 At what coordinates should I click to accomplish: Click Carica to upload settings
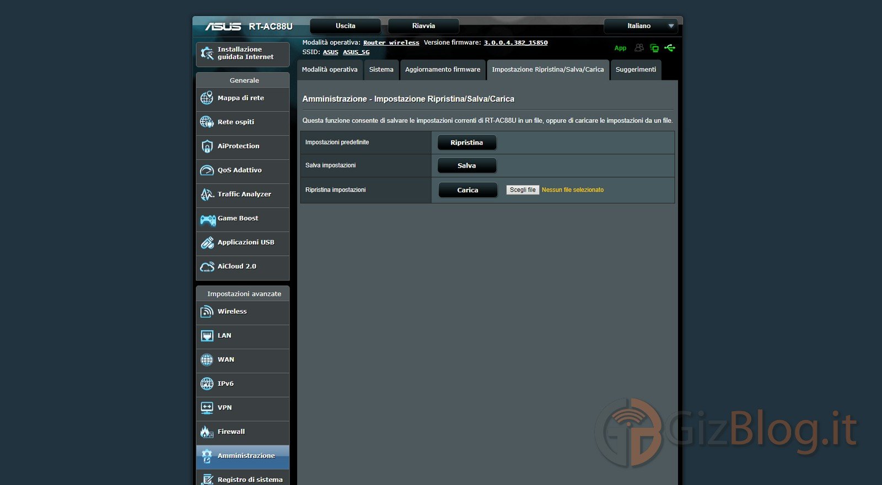click(468, 190)
